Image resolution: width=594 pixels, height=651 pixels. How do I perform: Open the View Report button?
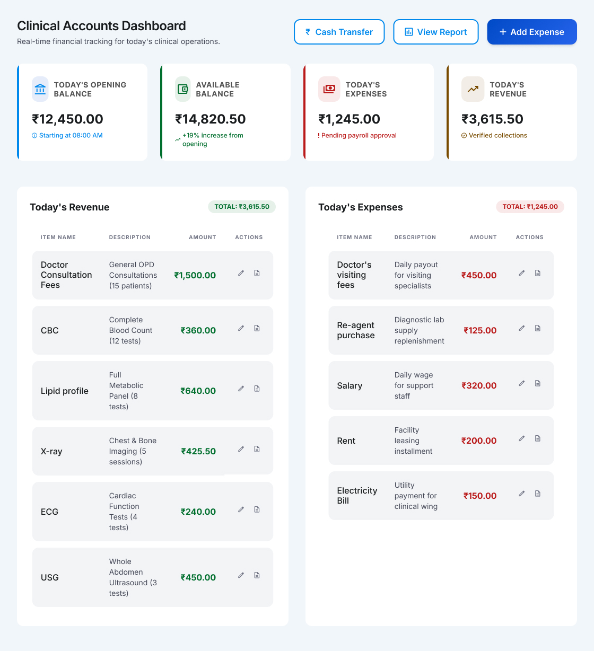[x=436, y=32]
